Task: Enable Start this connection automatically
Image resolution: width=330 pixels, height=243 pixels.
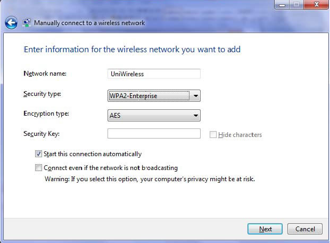Action: click(x=38, y=154)
